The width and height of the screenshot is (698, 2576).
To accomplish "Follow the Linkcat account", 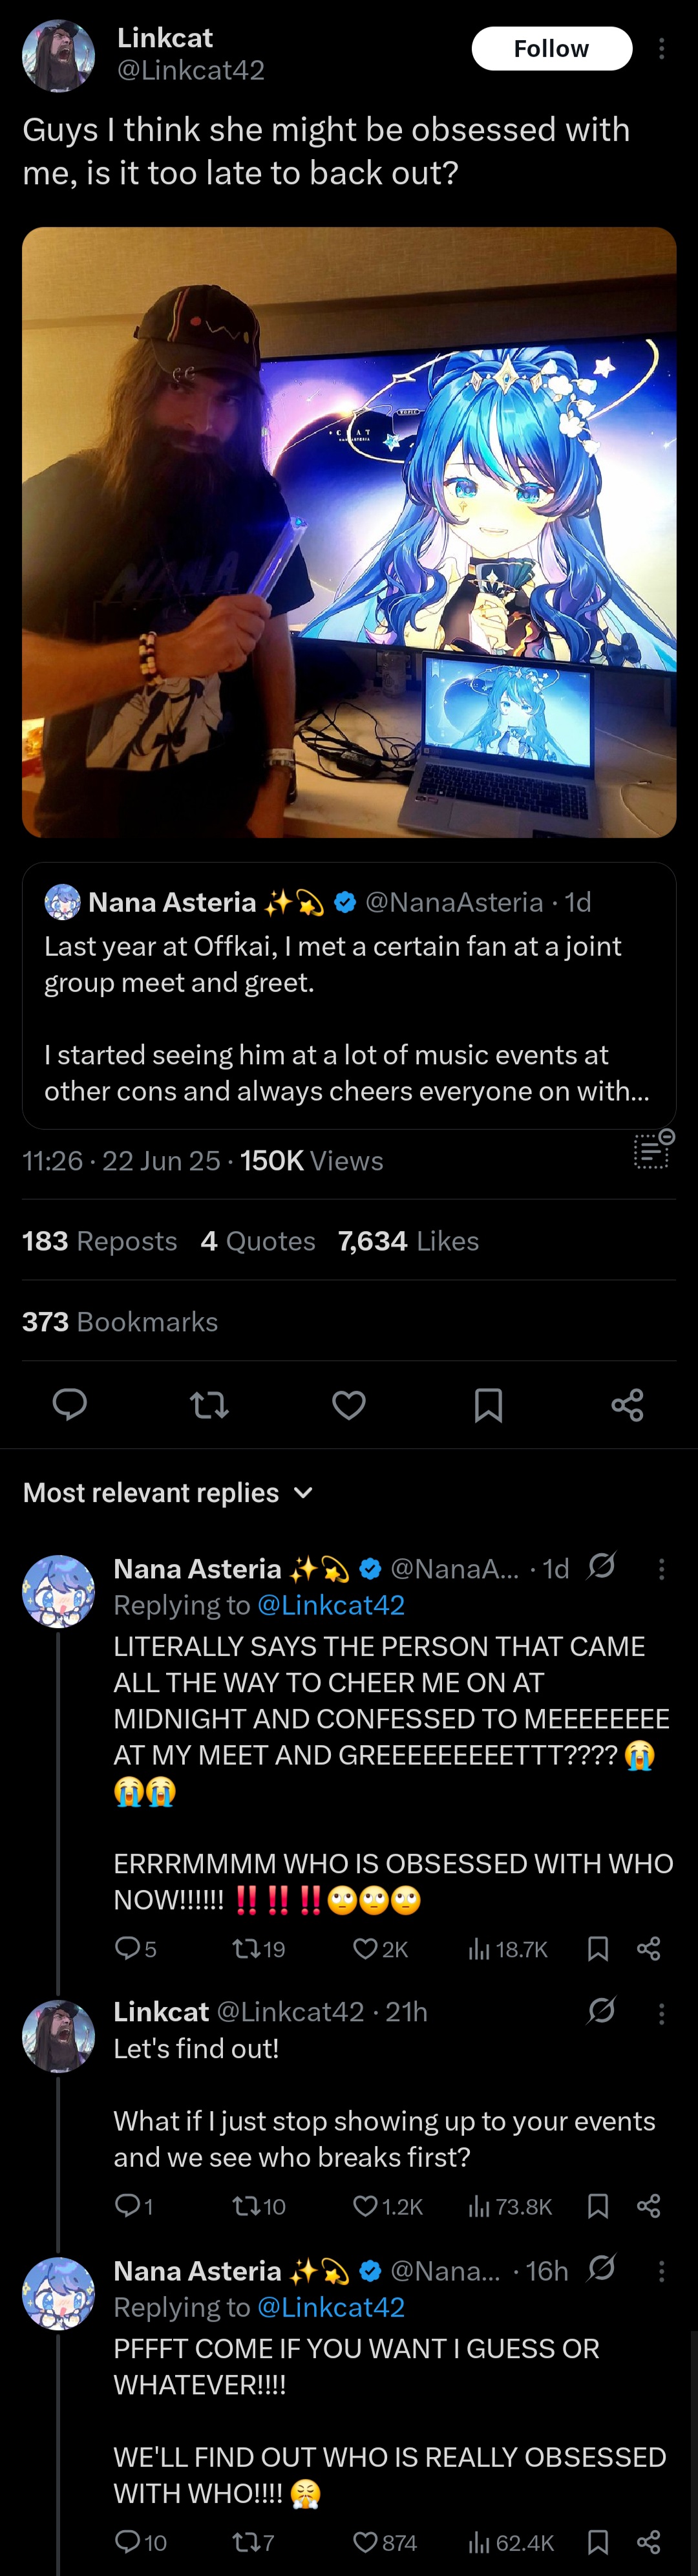I will [x=551, y=49].
